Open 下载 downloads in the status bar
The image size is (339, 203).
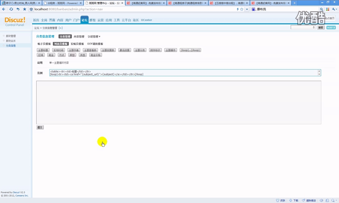(294, 200)
